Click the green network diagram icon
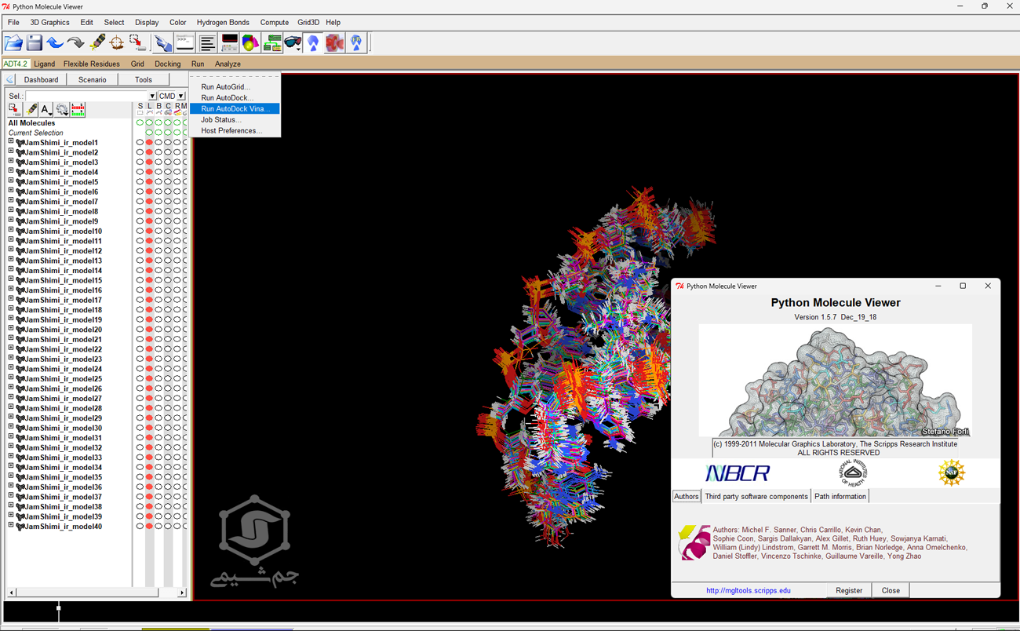Image resolution: width=1020 pixels, height=631 pixels. [x=272, y=42]
